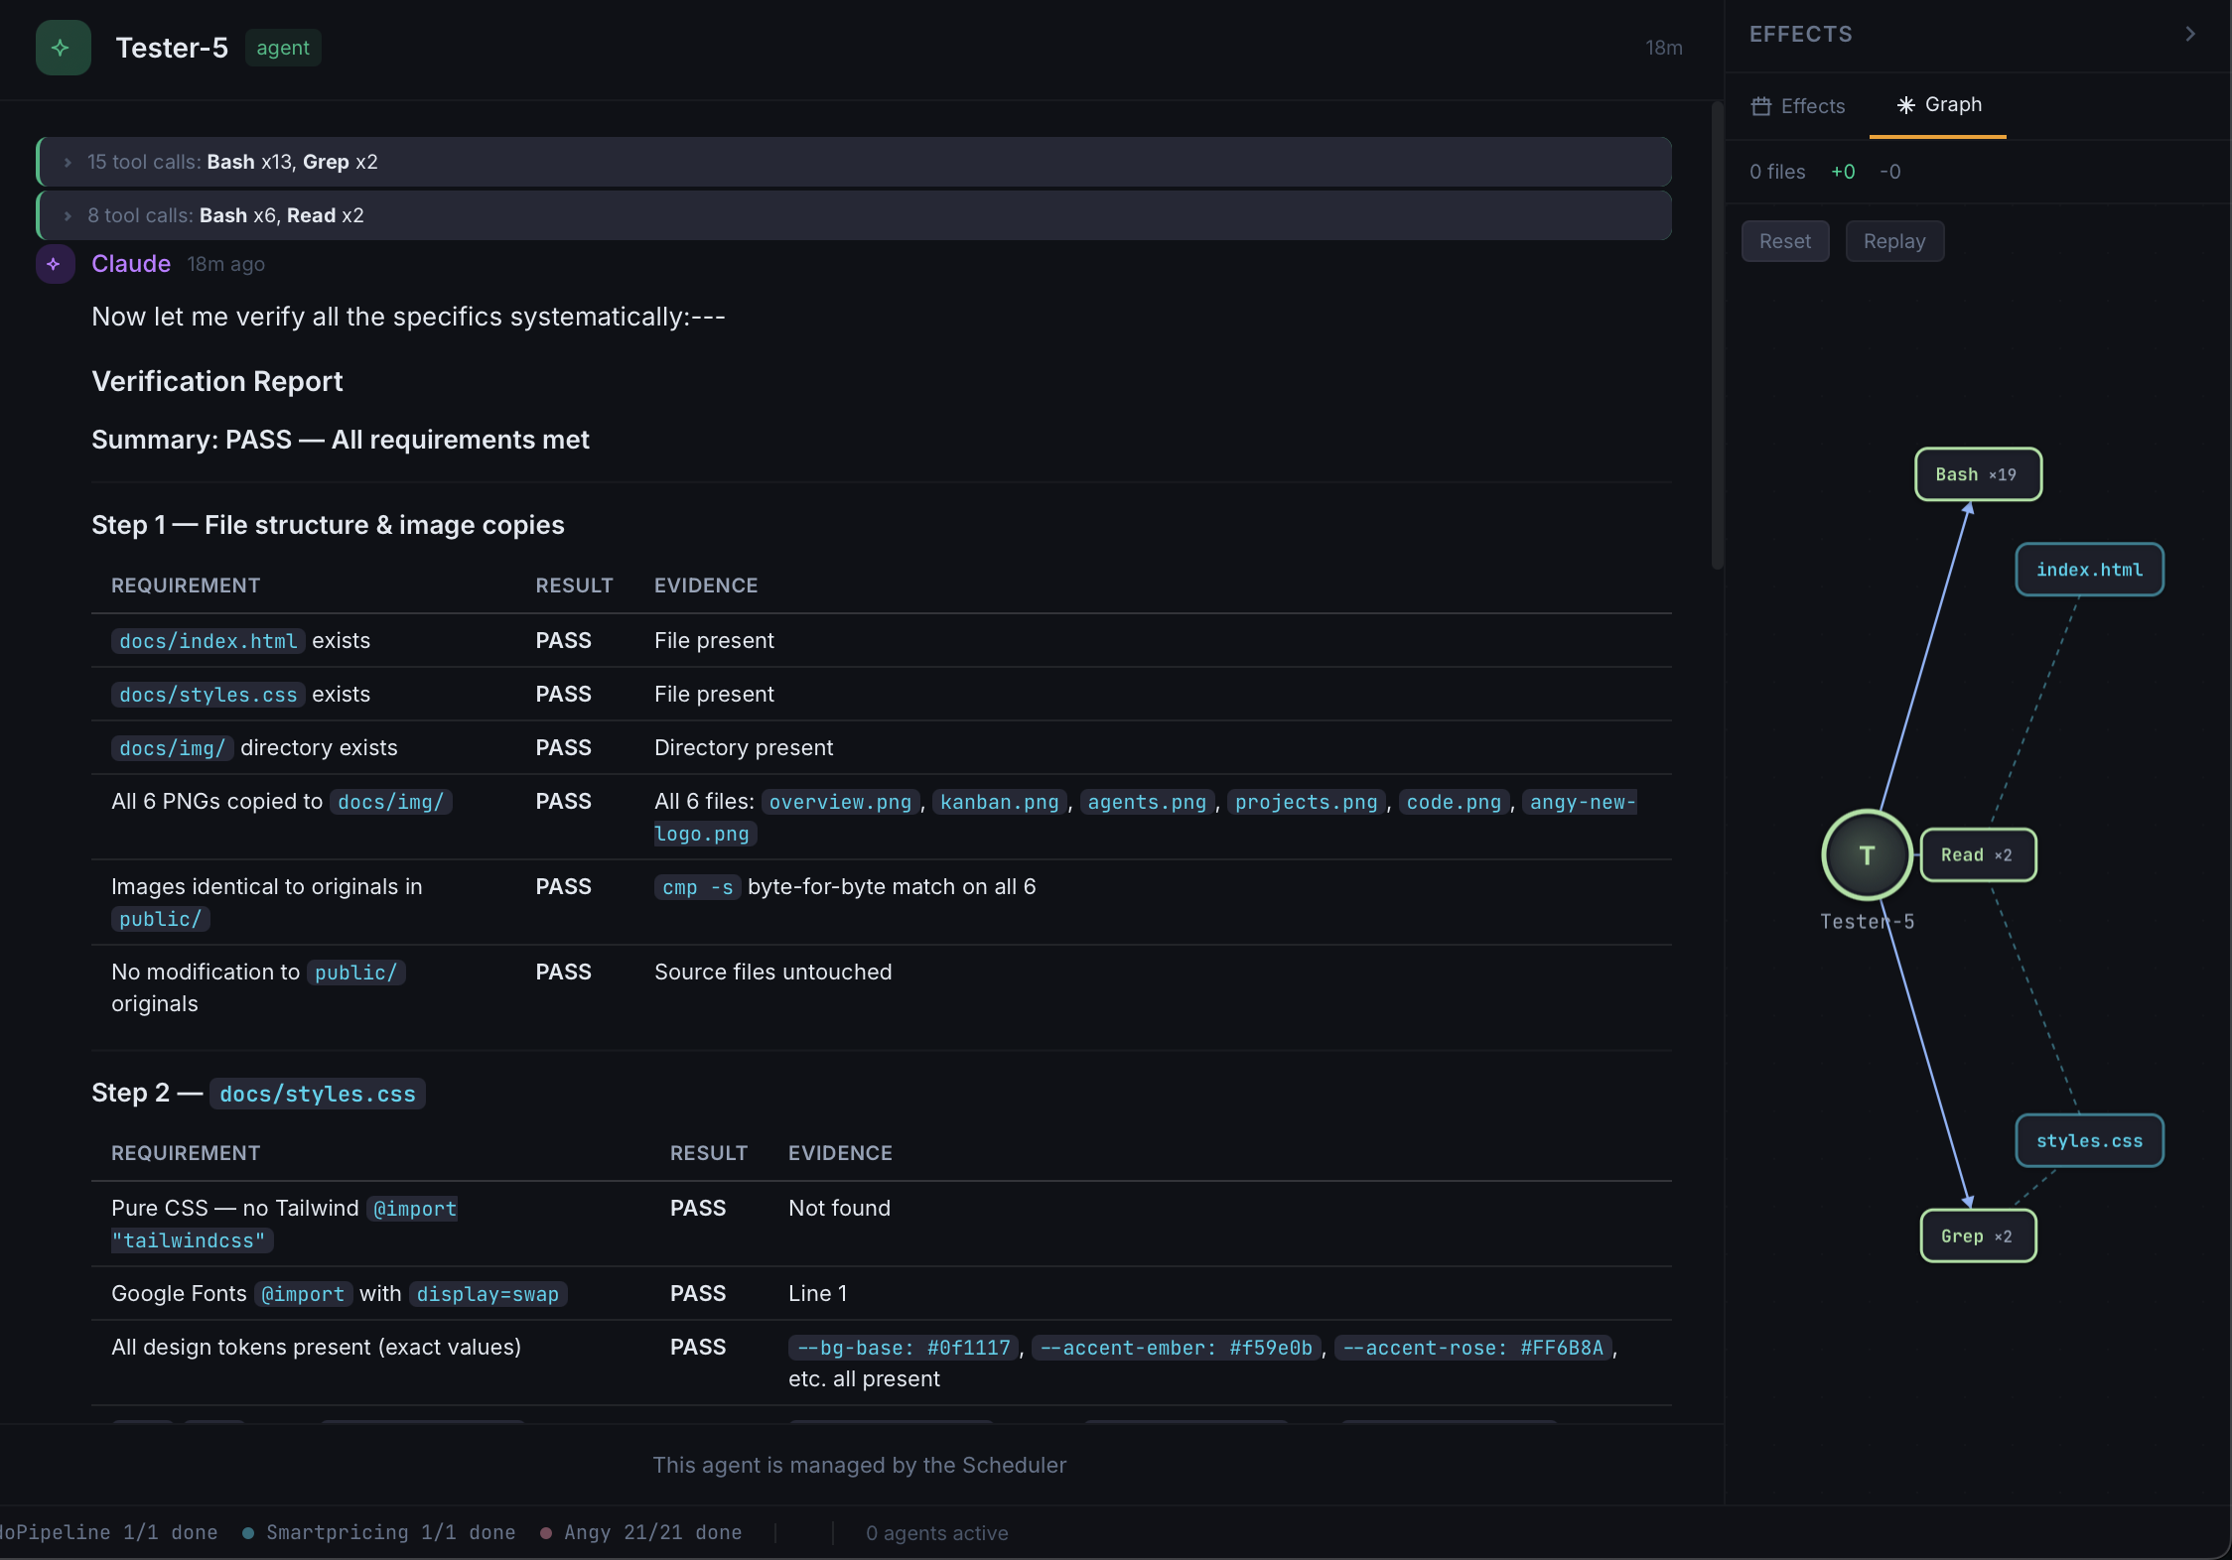Click the red Angy status indicator dot
The image size is (2232, 1560).
(x=546, y=1532)
